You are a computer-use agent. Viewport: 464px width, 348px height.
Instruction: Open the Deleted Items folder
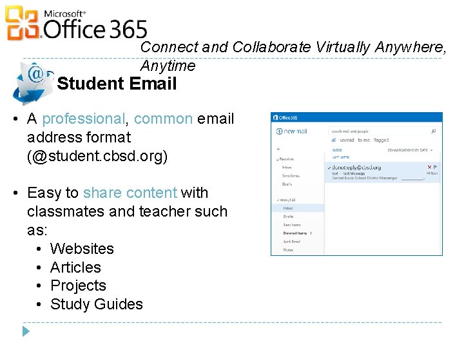click(295, 233)
